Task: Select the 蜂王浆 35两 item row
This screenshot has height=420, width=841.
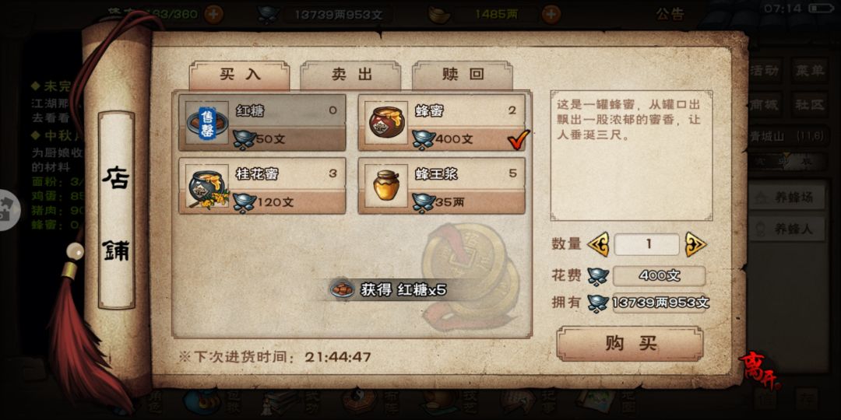Action: coord(442,185)
